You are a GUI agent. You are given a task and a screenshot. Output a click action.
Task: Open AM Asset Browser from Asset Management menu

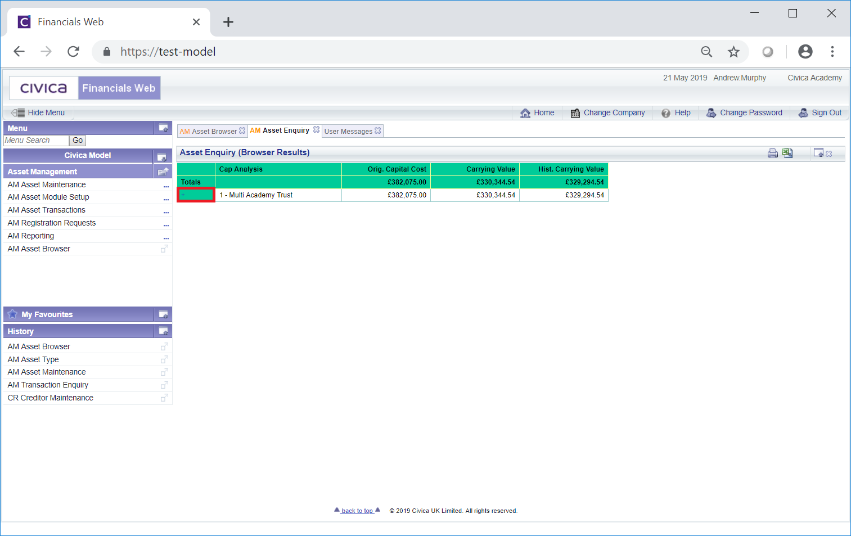coord(39,249)
